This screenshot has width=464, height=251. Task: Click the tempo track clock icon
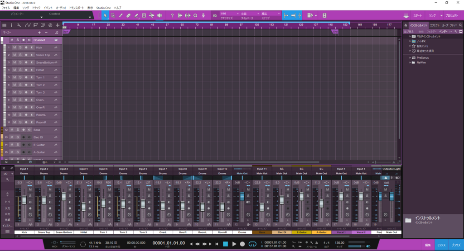pos(50,25)
